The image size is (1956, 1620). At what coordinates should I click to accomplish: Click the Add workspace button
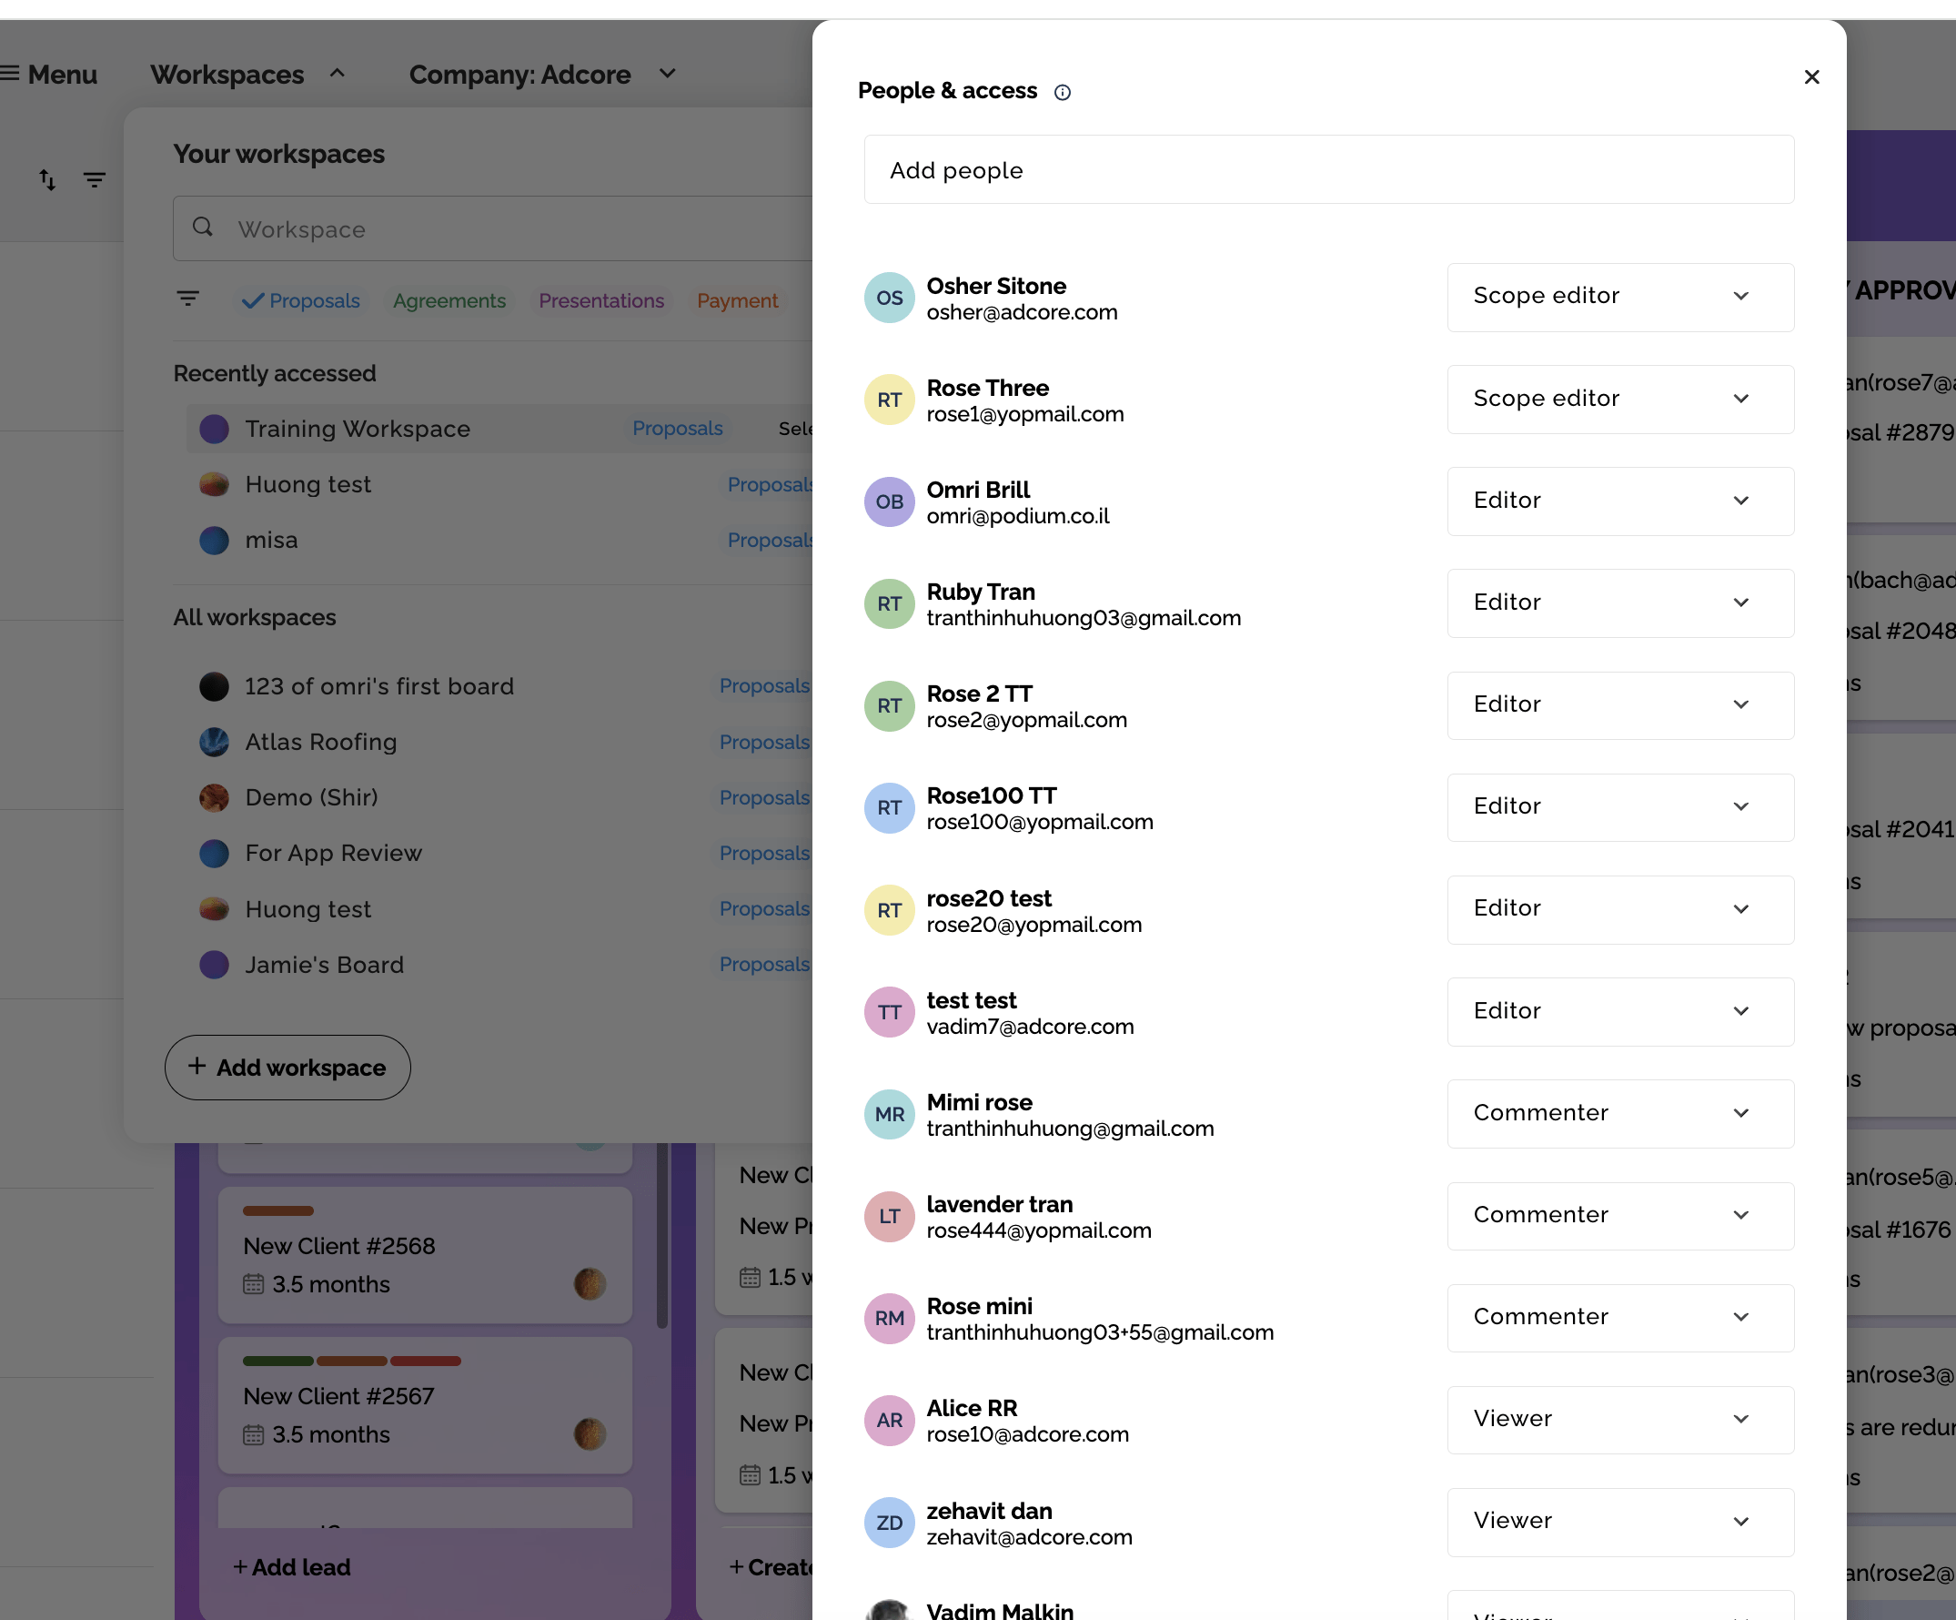[x=287, y=1068]
